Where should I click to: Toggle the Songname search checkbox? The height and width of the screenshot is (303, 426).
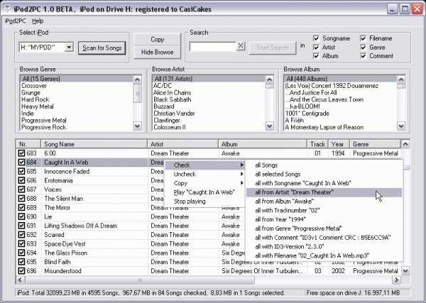click(x=316, y=38)
